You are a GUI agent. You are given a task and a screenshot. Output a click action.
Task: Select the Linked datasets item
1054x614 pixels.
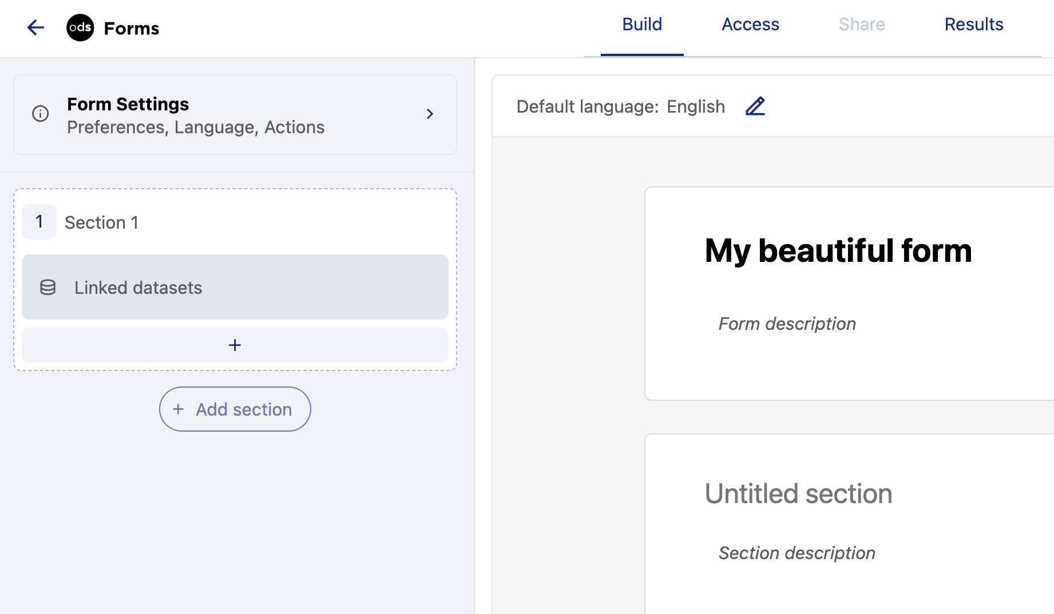(x=235, y=287)
